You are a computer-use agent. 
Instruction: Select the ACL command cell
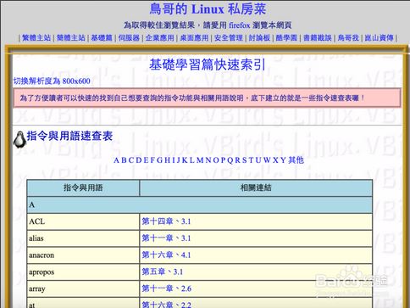coord(83,221)
